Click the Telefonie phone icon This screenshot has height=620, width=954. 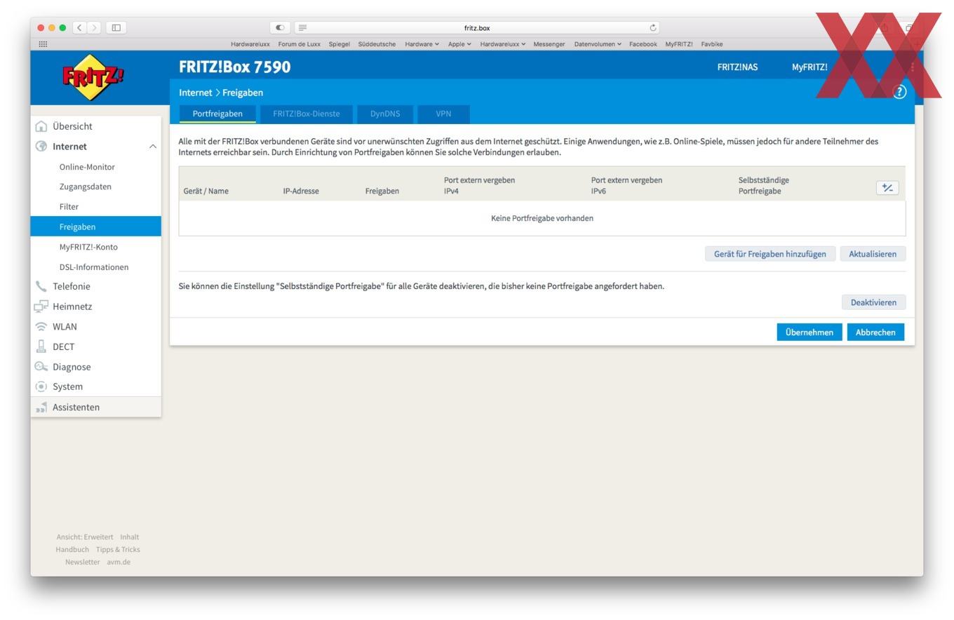(41, 286)
